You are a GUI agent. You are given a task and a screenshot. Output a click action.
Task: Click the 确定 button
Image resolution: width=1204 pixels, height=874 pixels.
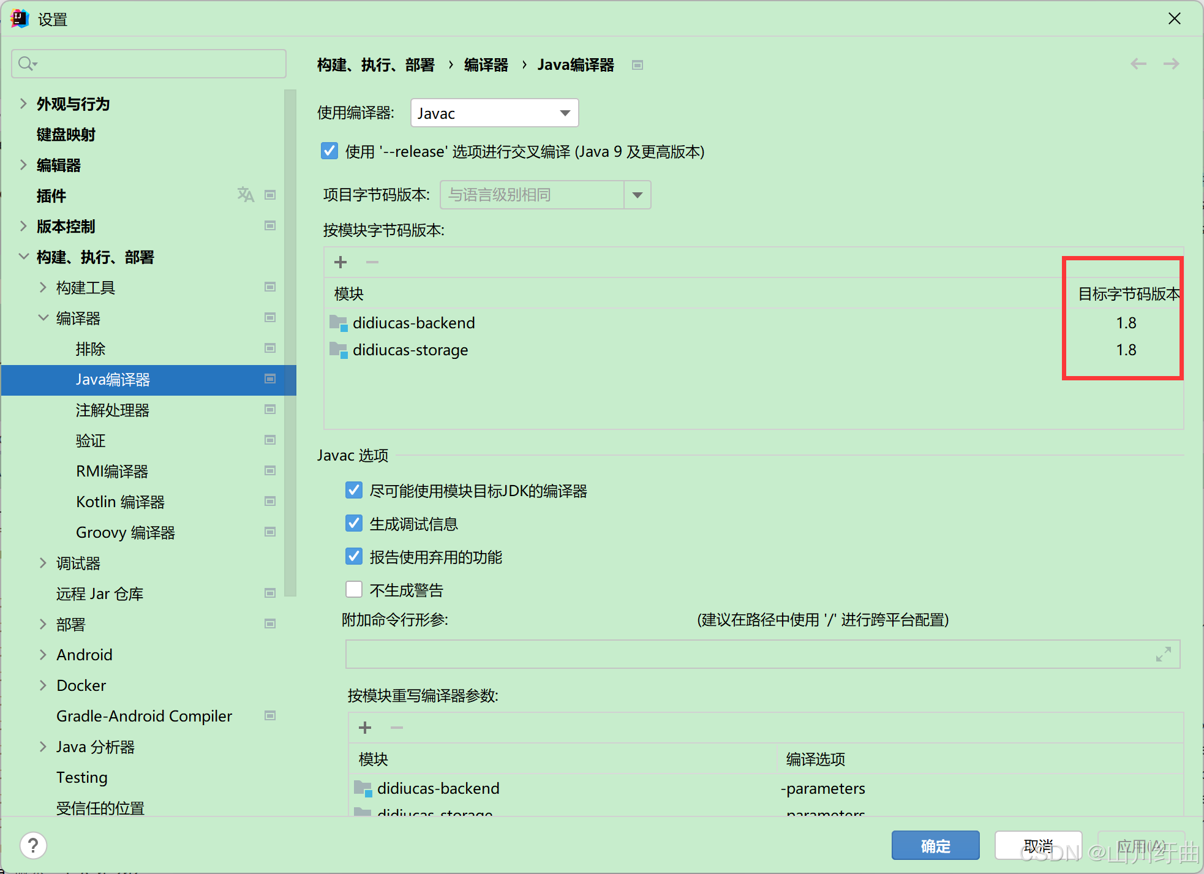[x=935, y=846]
